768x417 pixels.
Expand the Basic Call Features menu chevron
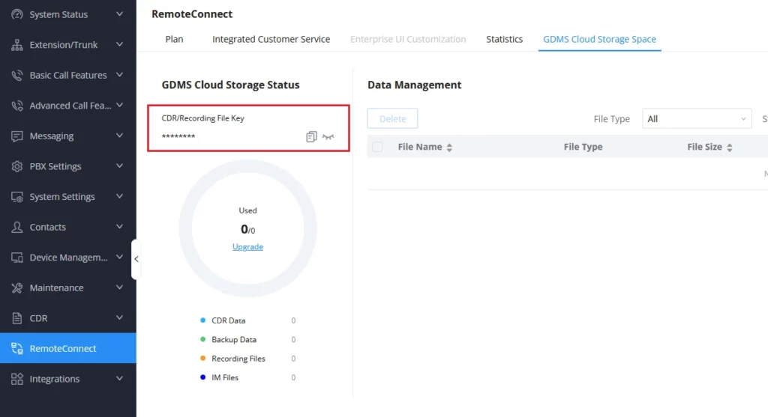click(x=119, y=75)
